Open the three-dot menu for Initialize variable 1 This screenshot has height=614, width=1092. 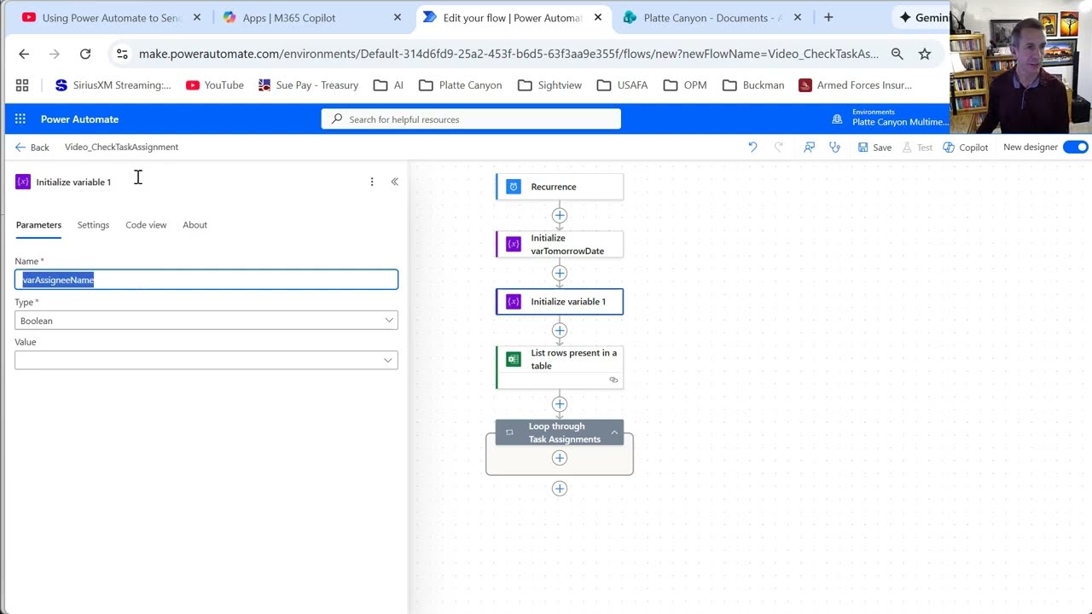(372, 182)
